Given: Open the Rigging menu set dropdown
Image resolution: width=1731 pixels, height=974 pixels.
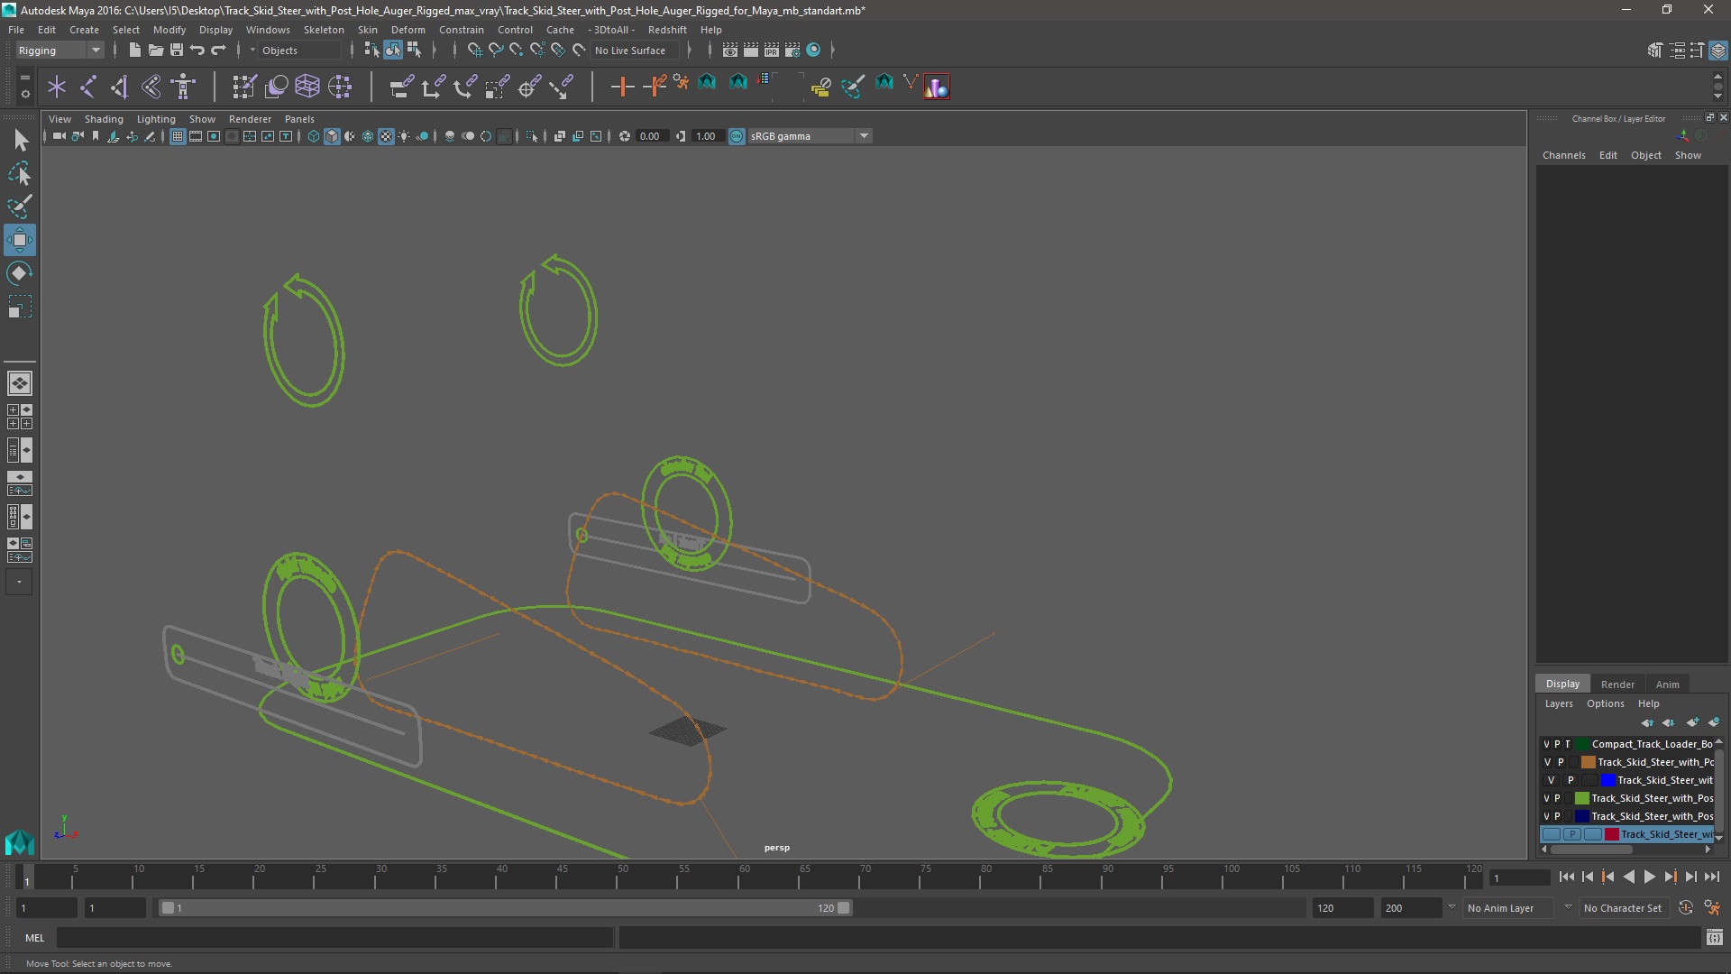Looking at the screenshot, I should pos(60,51).
